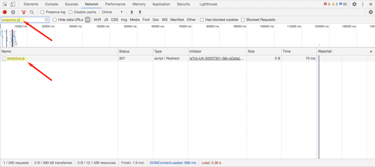Image resolution: width=375 pixels, height=167 pixels.
Task: Import HAR file upload arrow icon
Action: 132,12
